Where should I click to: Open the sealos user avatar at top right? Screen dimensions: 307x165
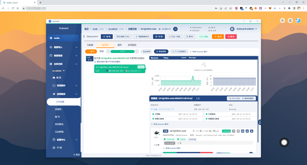pos(298,20)
